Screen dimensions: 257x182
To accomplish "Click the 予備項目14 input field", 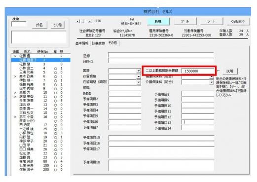I will [x=198, y=128].
